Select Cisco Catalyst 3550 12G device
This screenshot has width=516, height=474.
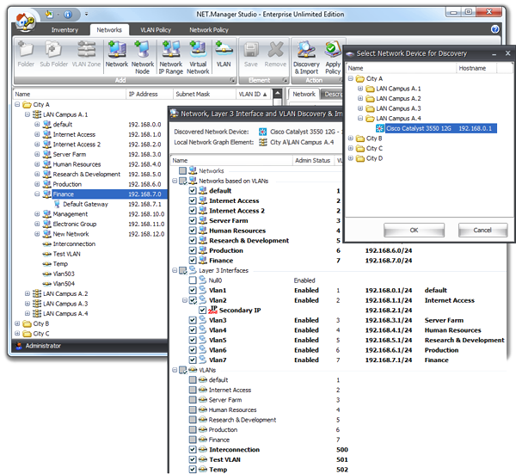pos(419,127)
